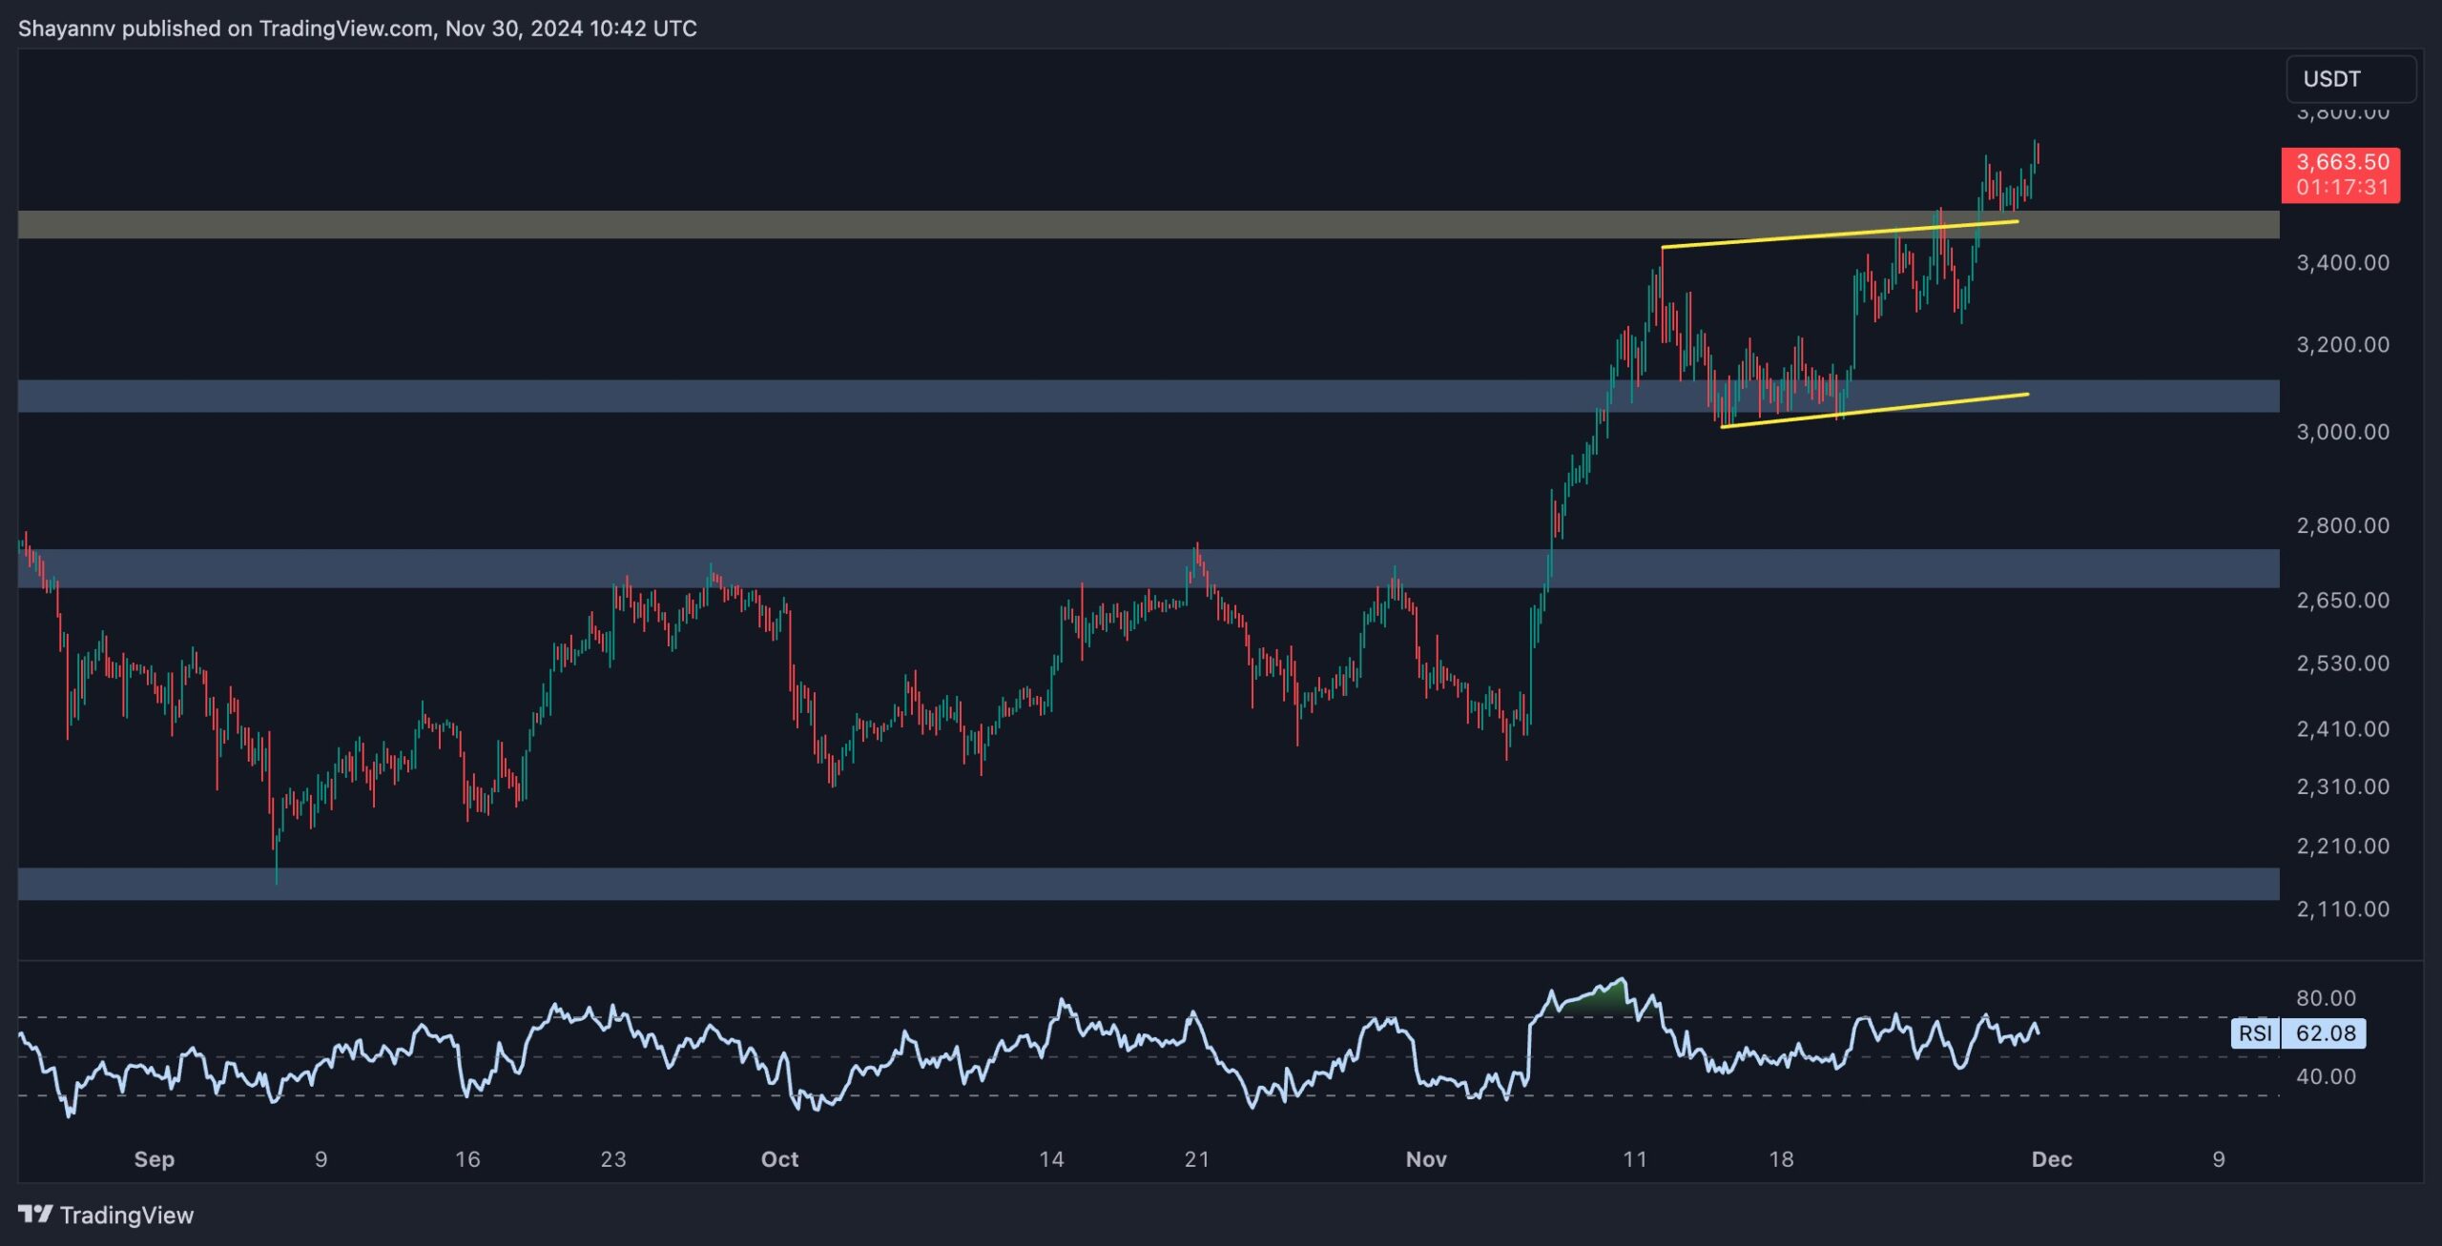
Task: Click the RSI value 62.08 tag
Action: click(2325, 1032)
